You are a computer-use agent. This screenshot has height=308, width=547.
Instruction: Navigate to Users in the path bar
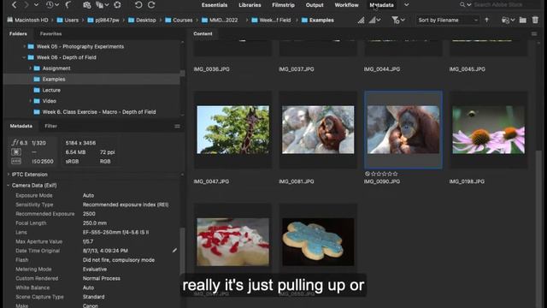68,20
